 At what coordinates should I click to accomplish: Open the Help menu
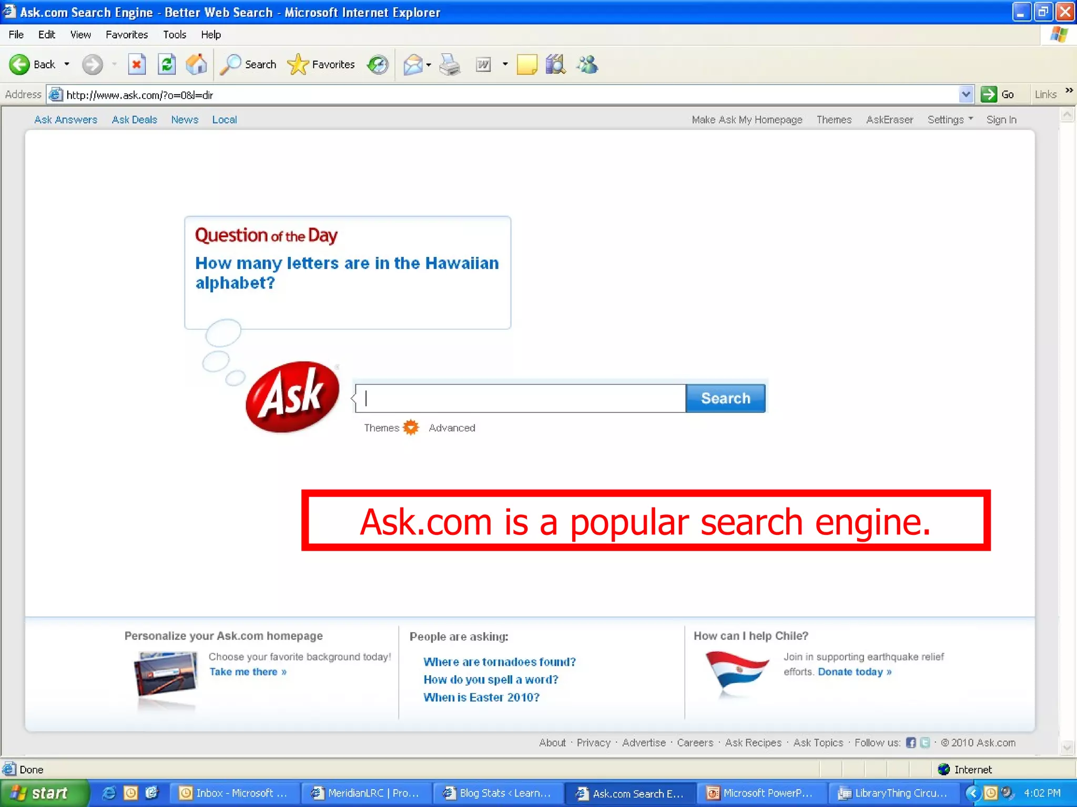coord(211,35)
